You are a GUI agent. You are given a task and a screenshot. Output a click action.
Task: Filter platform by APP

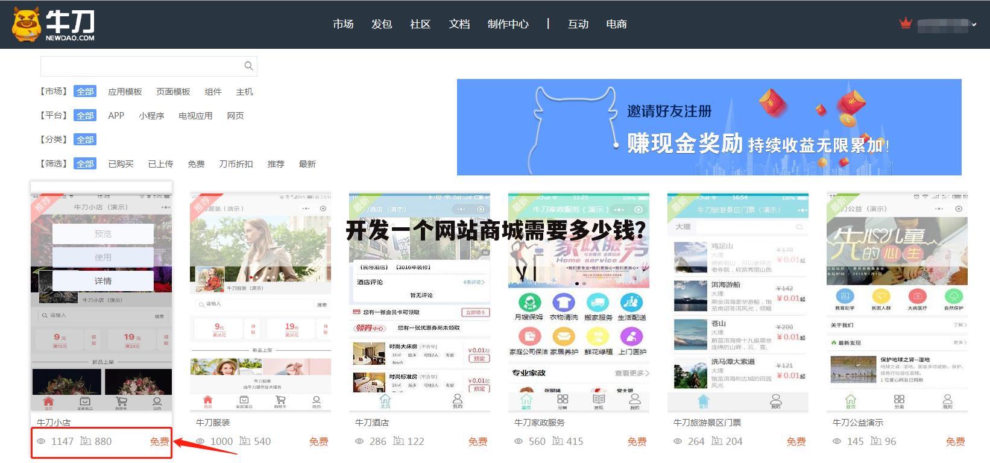tap(116, 116)
